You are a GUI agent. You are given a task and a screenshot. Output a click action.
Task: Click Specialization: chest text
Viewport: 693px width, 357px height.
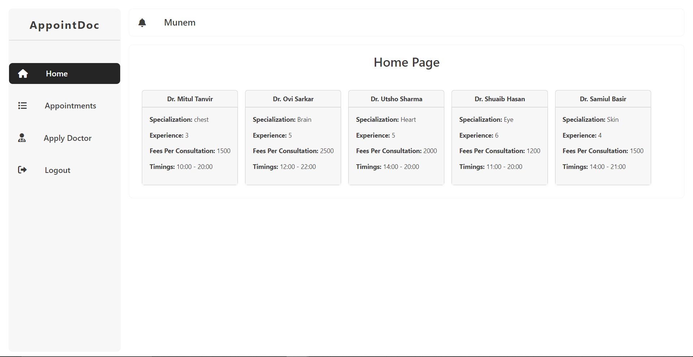tap(179, 120)
